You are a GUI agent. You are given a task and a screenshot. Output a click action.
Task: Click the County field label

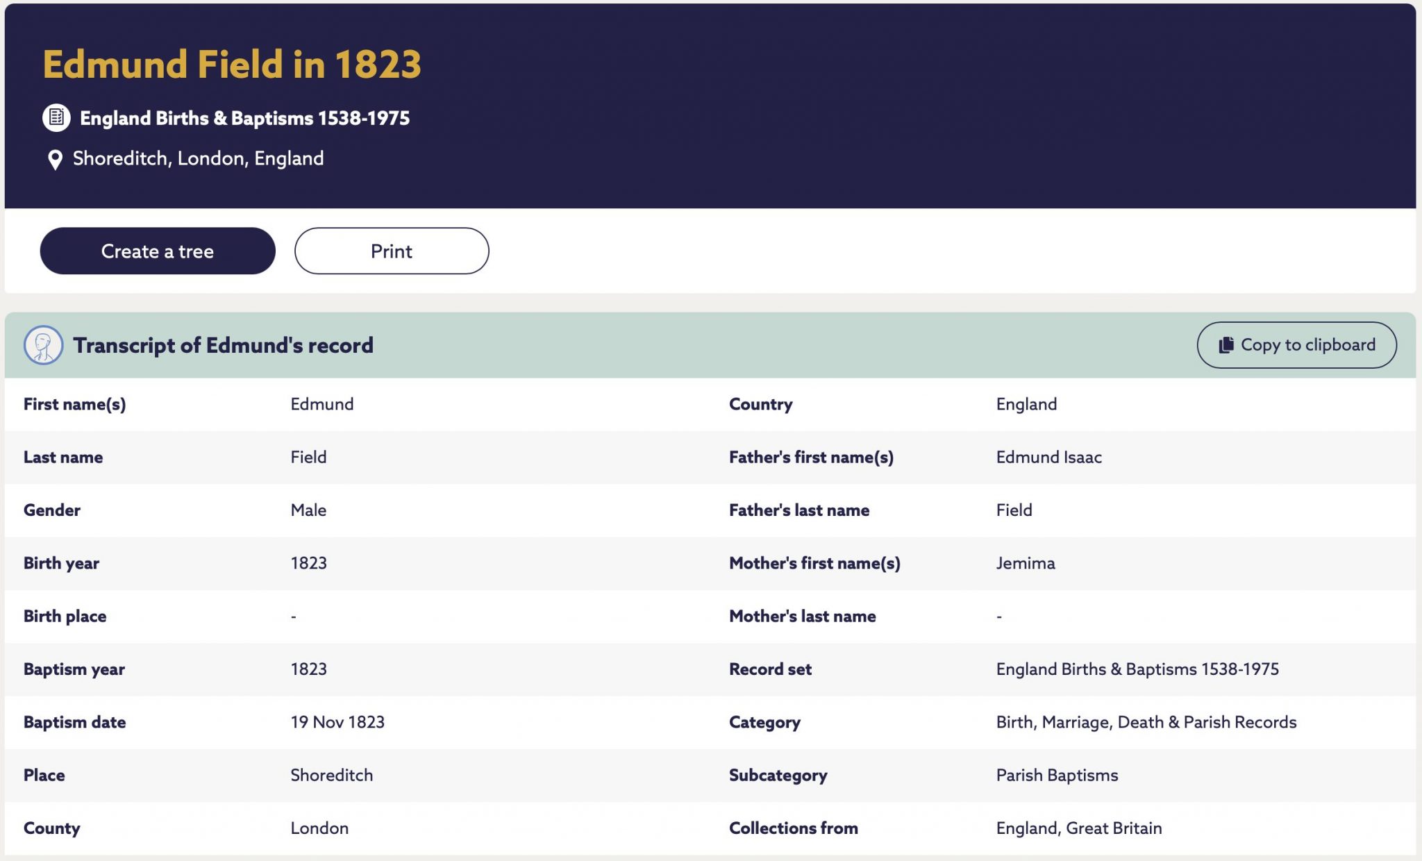point(51,828)
